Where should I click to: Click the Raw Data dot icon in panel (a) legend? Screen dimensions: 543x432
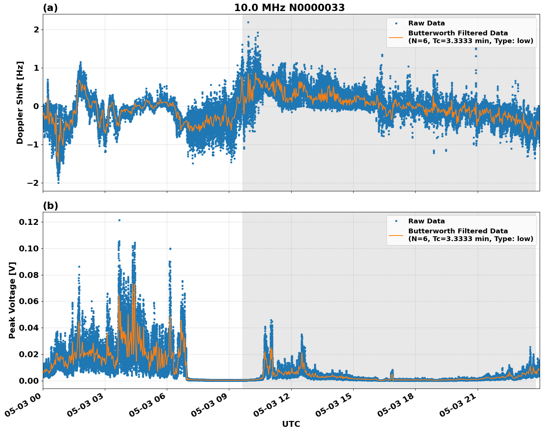tap(396, 23)
